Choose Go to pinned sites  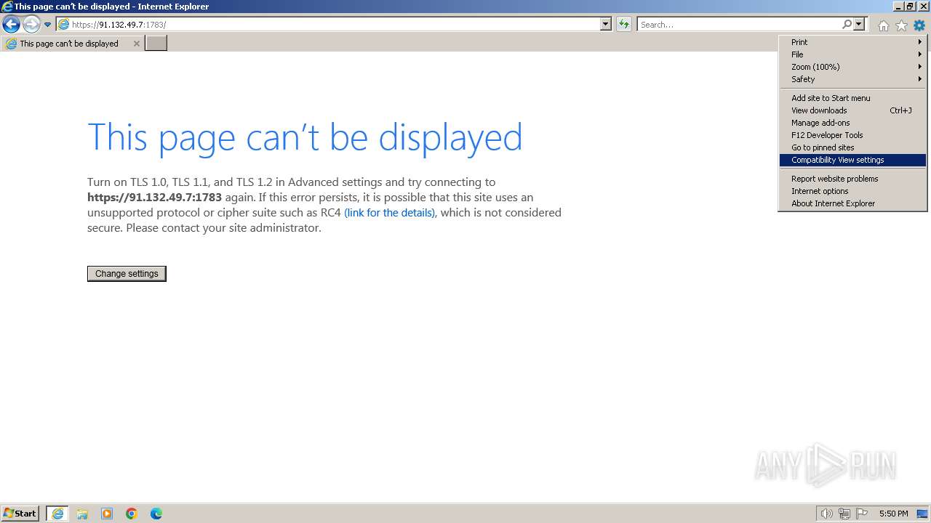[852, 147]
